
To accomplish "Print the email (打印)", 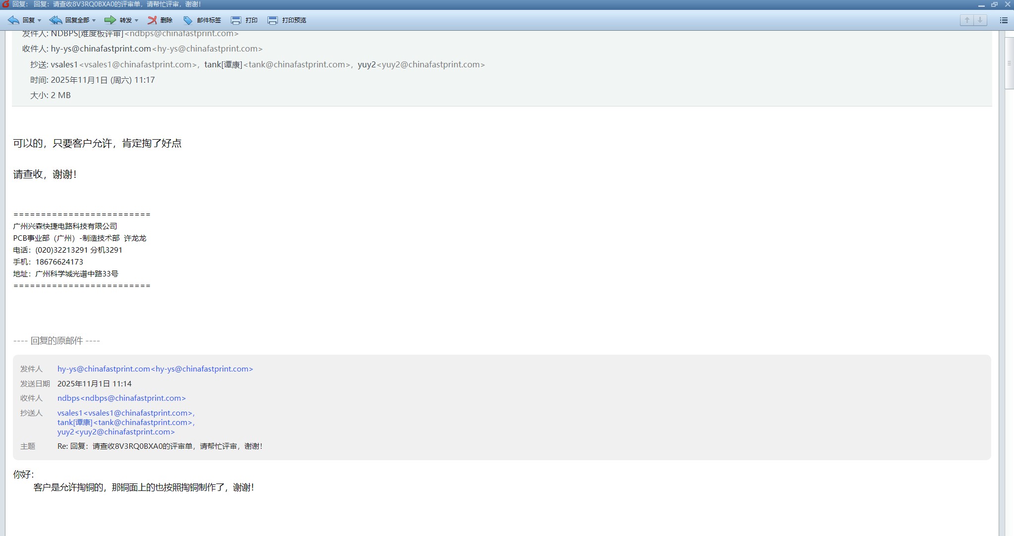I will click(236, 20).
